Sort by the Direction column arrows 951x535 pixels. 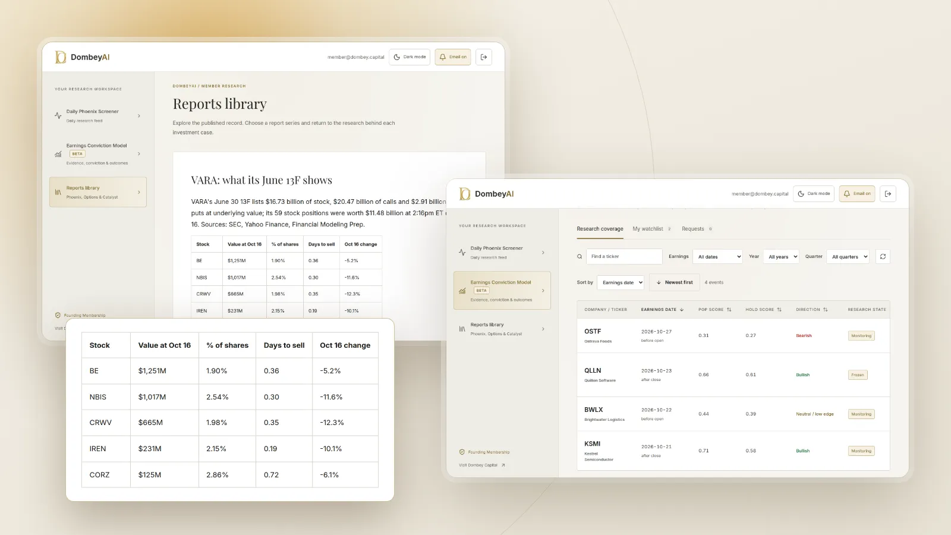point(826,310)
